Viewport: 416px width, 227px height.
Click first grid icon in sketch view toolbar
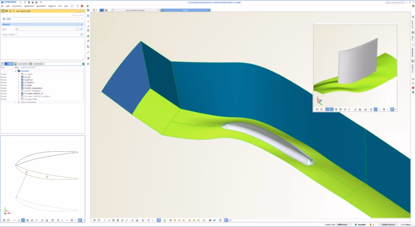click(4, 220)
